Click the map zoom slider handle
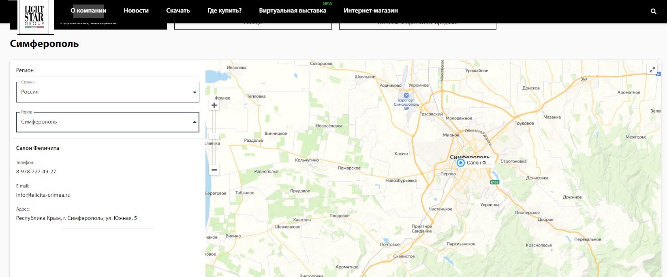The image size is (667, 277). (x=214, y=136)
